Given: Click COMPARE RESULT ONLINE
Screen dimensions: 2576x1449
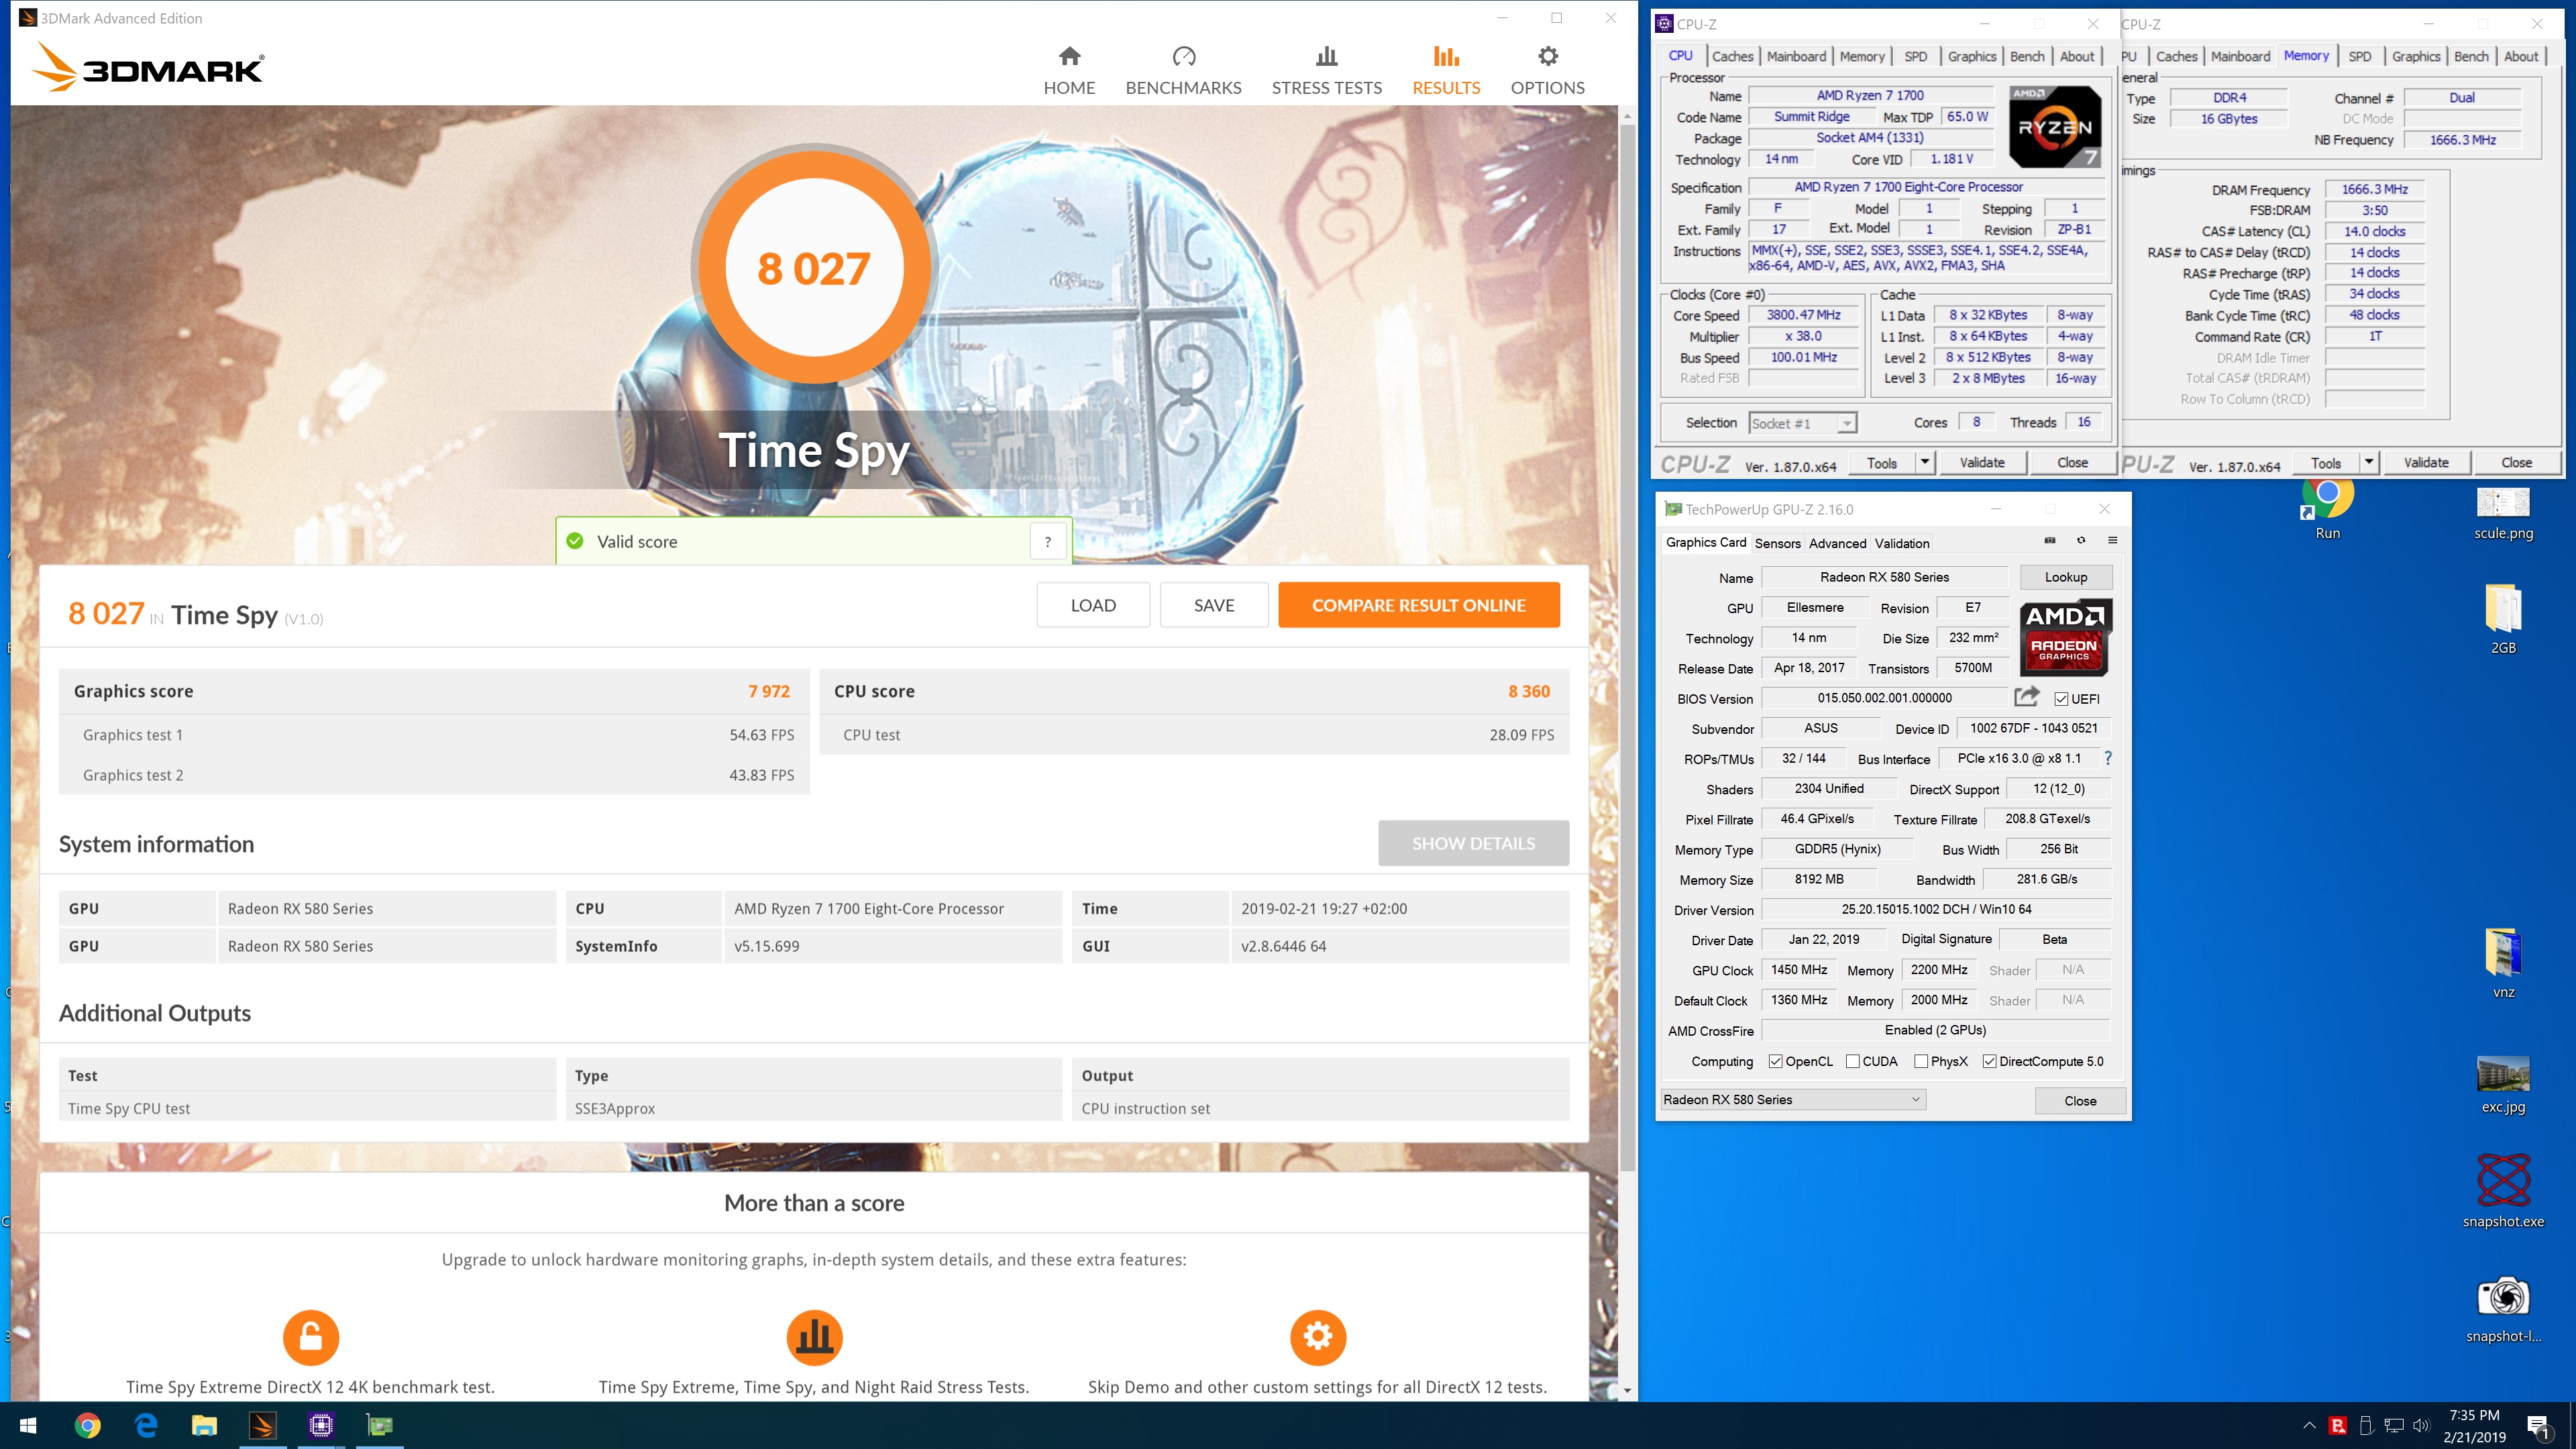Looking at the screenshot, I should tap(1418, 605).
